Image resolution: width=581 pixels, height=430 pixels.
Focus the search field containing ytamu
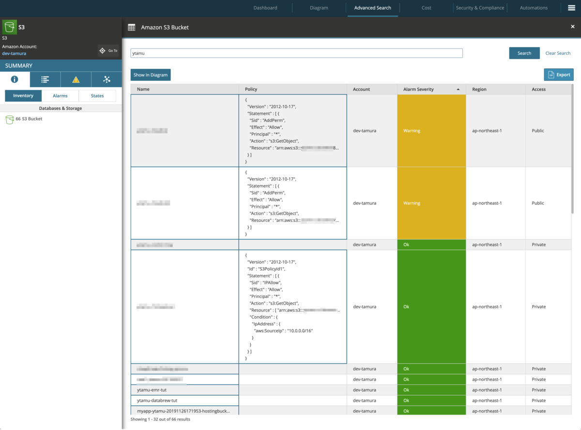coord(296,53)
